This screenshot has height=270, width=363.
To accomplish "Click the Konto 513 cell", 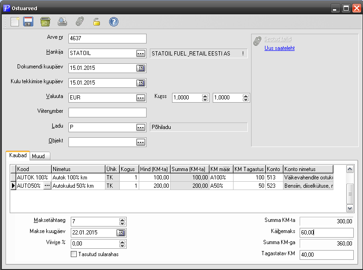I will click(274, 178).
